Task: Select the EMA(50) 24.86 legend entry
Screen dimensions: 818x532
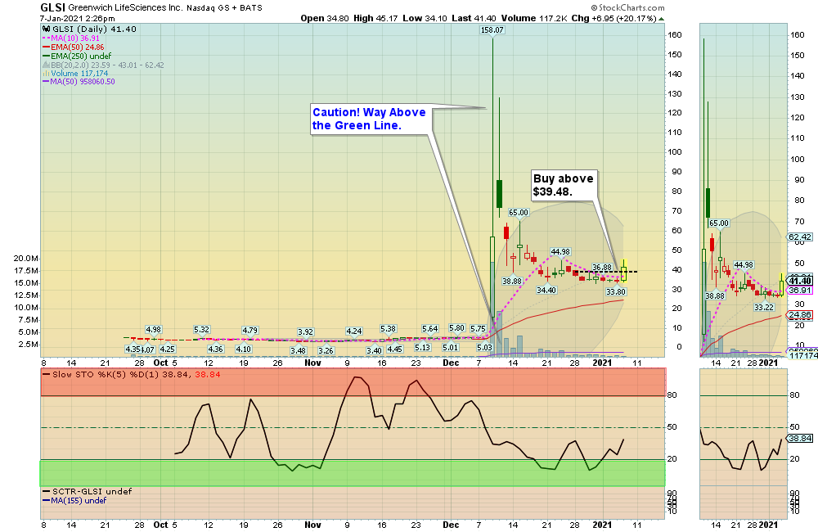Action: (73, 47)
